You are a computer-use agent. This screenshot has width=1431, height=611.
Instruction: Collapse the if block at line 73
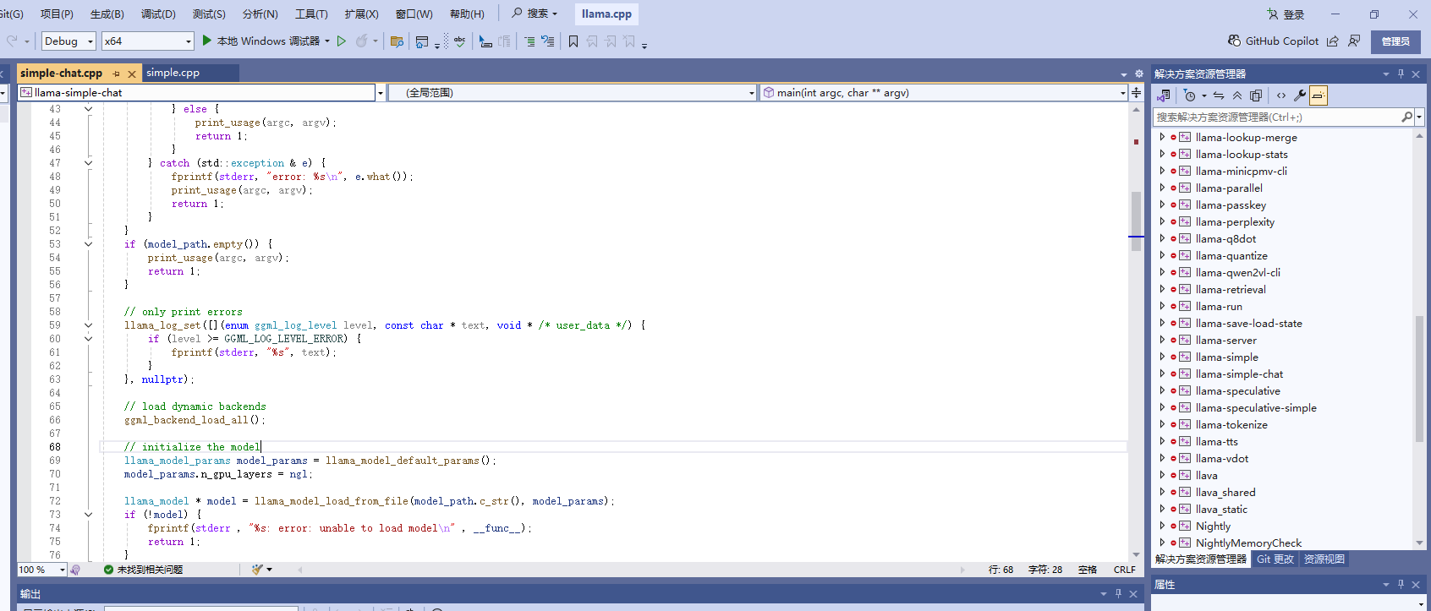pyautogui.click(x=88, y=515)
